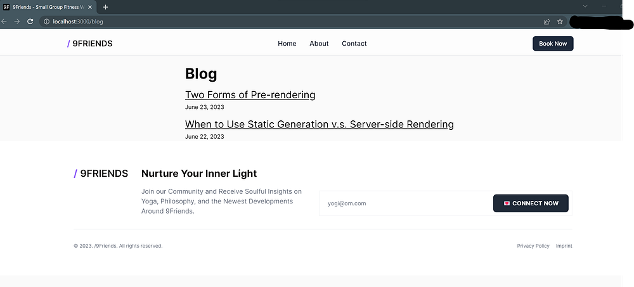Image resolution: width=634 pixels, height=287 pixels.
Task: Open the Two Forms of Pre-rendering post
Action: pos(250,95)
